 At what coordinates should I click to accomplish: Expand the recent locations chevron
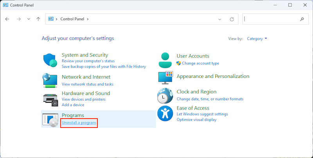click(x=29, y=19)
